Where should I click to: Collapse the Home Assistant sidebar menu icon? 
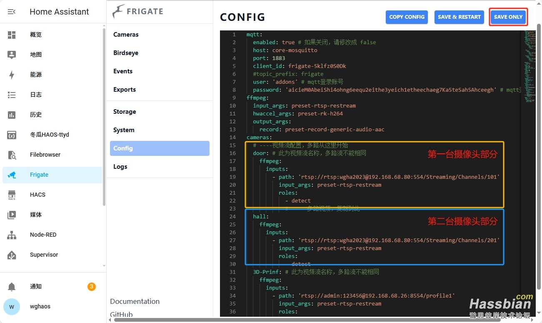click(12, 12)
